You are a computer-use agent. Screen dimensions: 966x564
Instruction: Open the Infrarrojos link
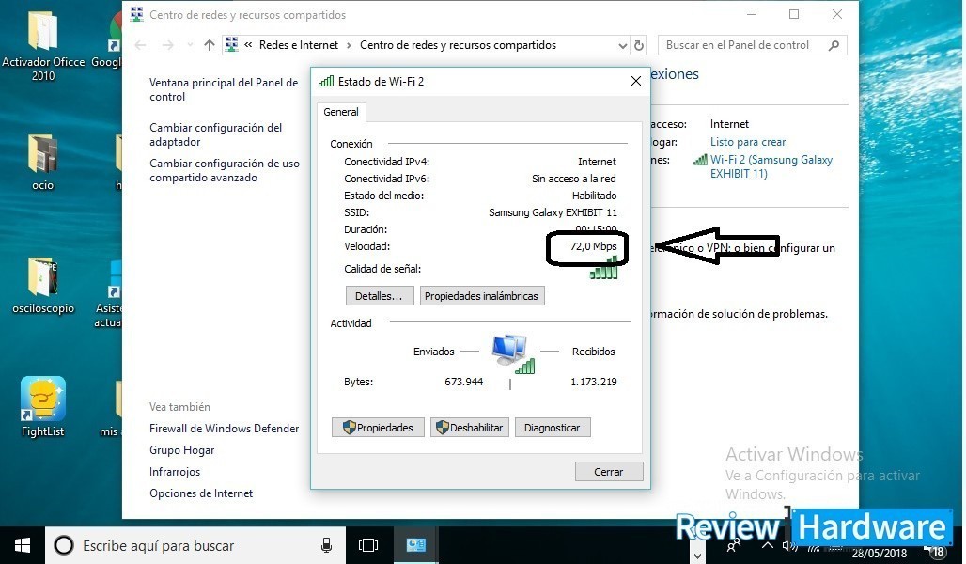click(175, 472)
